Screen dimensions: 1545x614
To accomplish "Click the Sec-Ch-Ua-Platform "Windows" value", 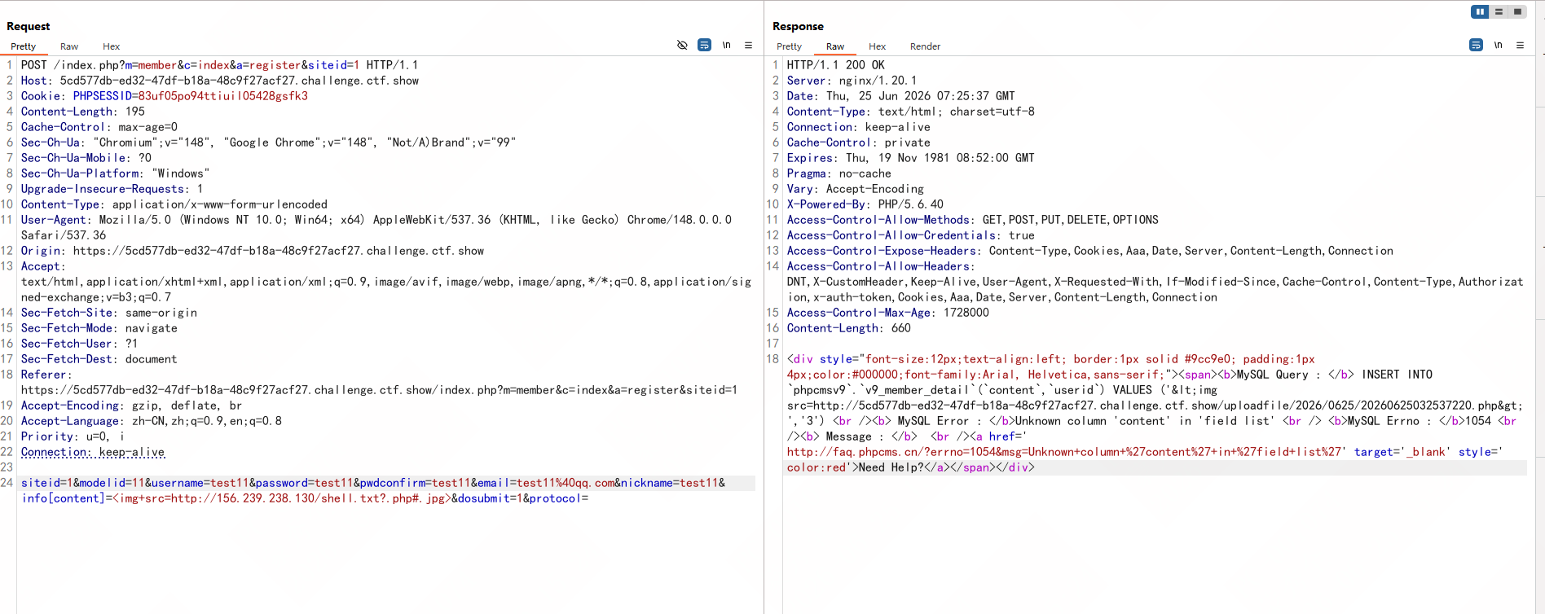I will (181, 173).
